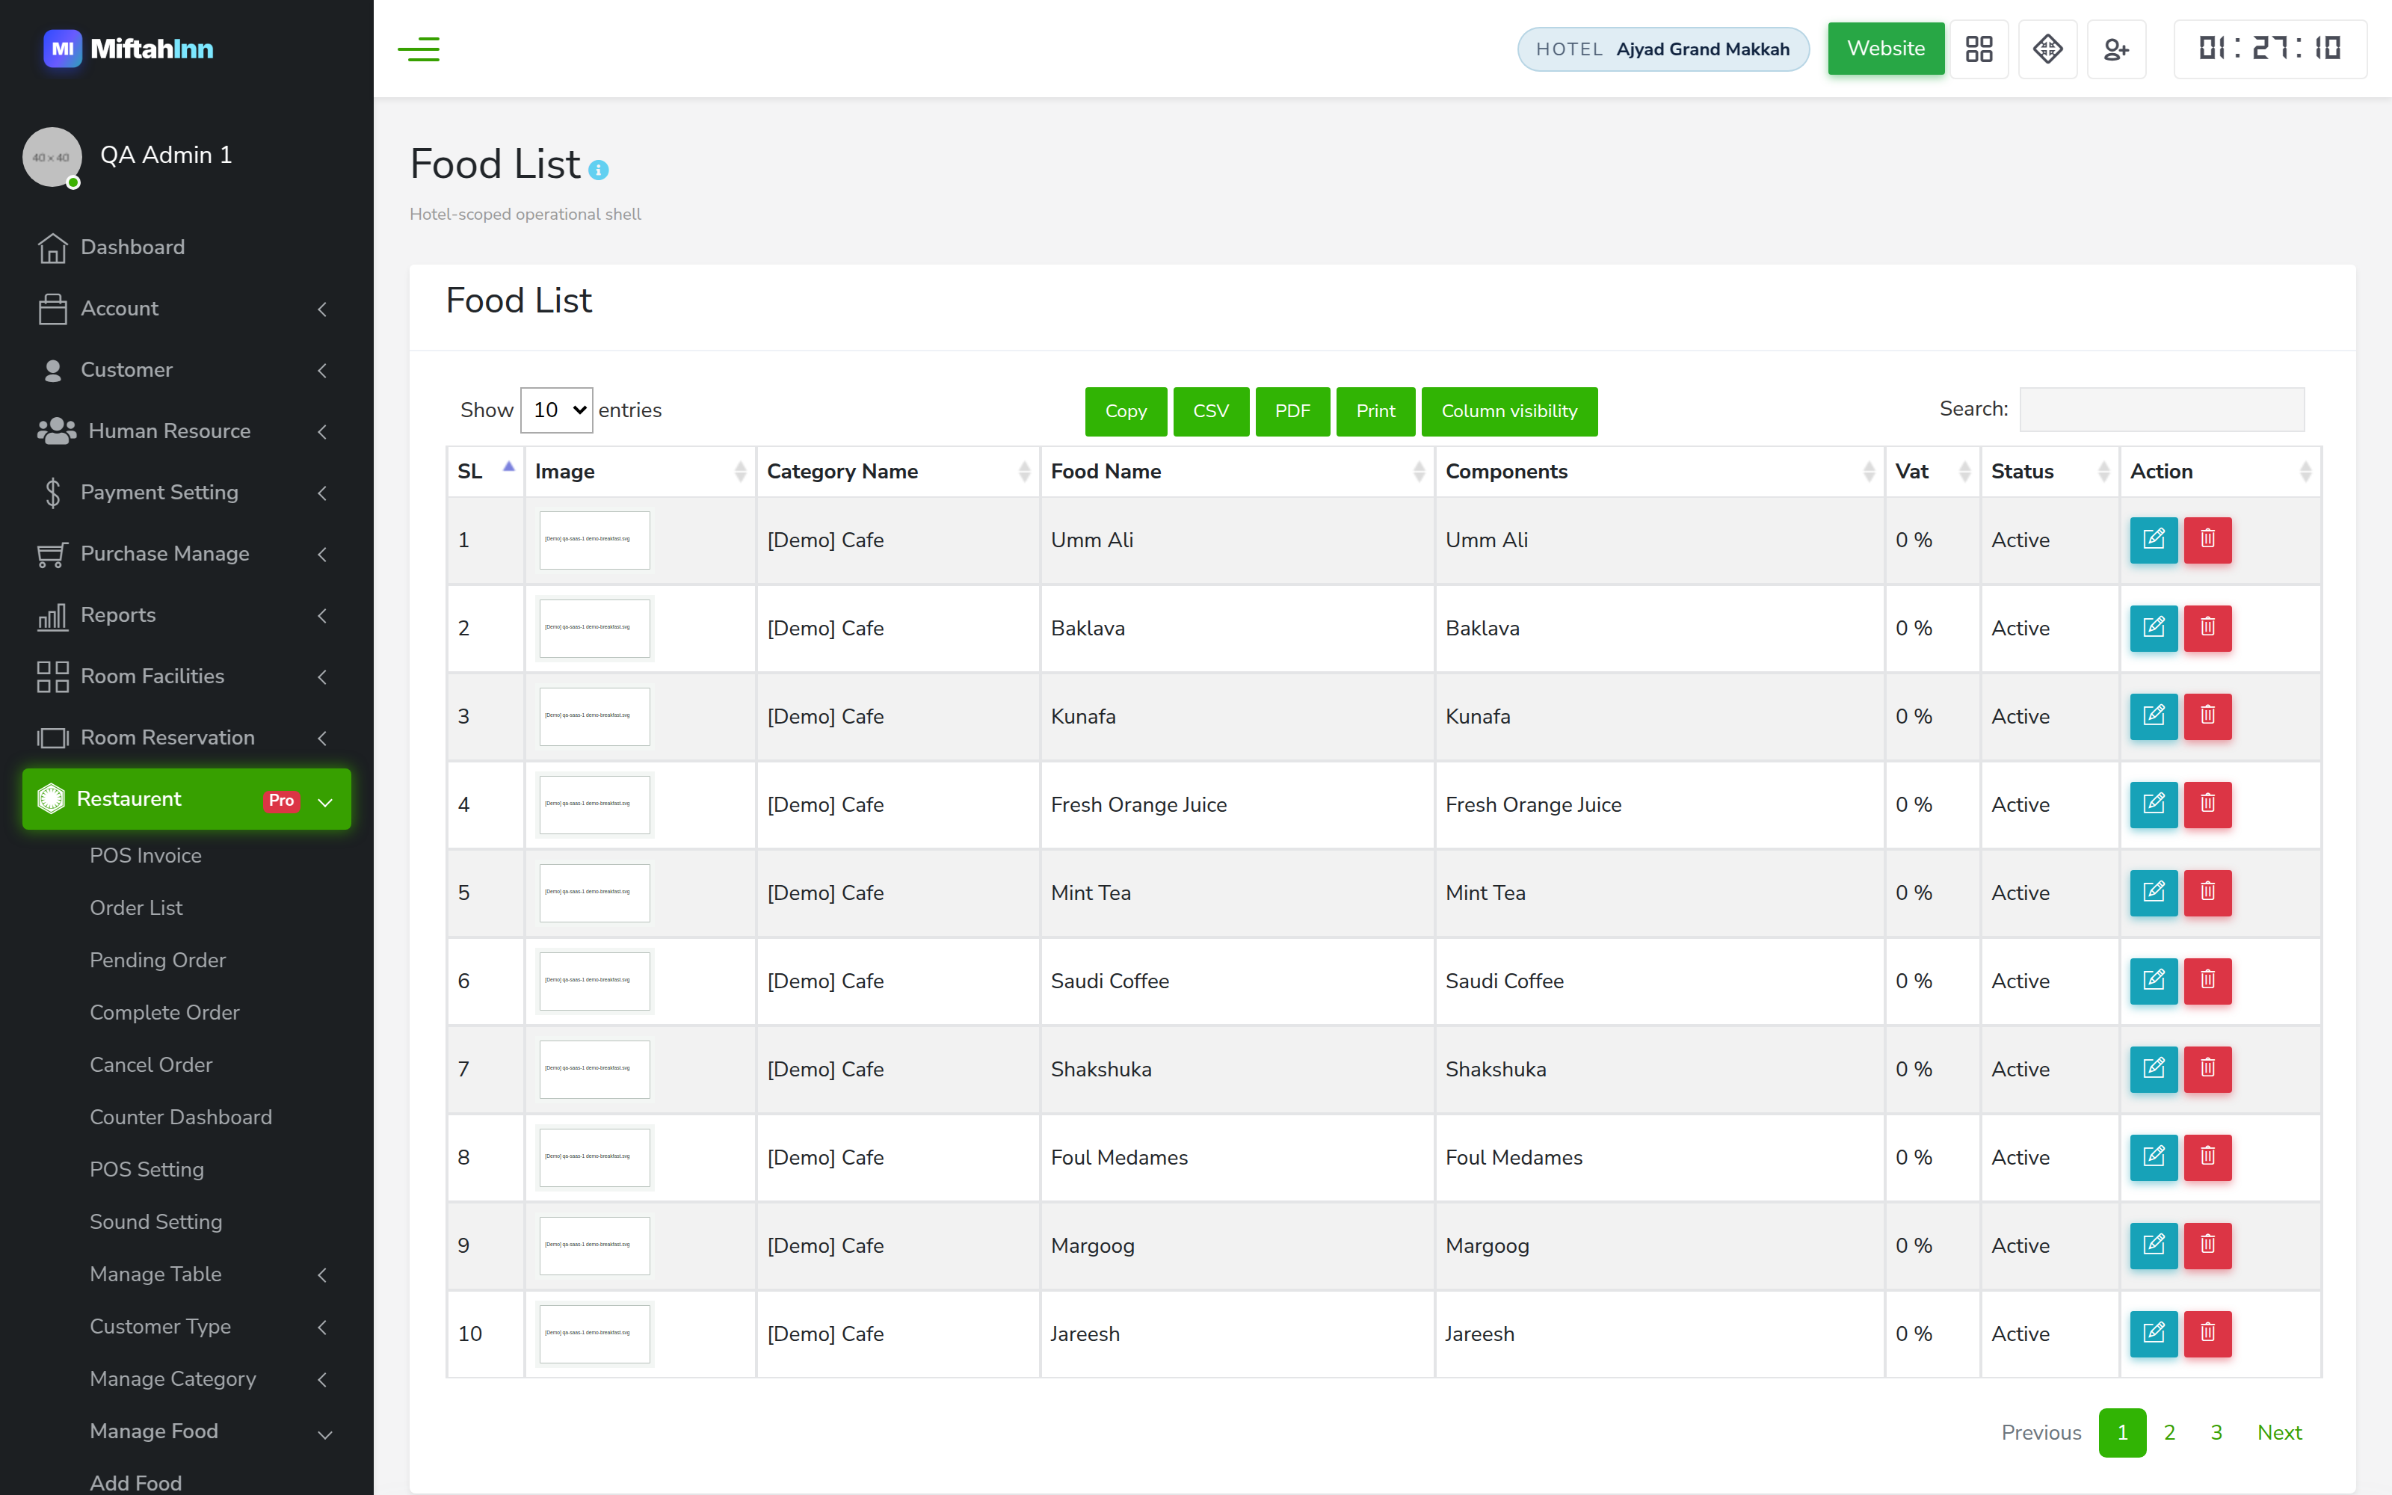Viewport: 2392px width, 1495px height.
Task: Edit the Baklava food row
Action: click(x=2154, y=628)
